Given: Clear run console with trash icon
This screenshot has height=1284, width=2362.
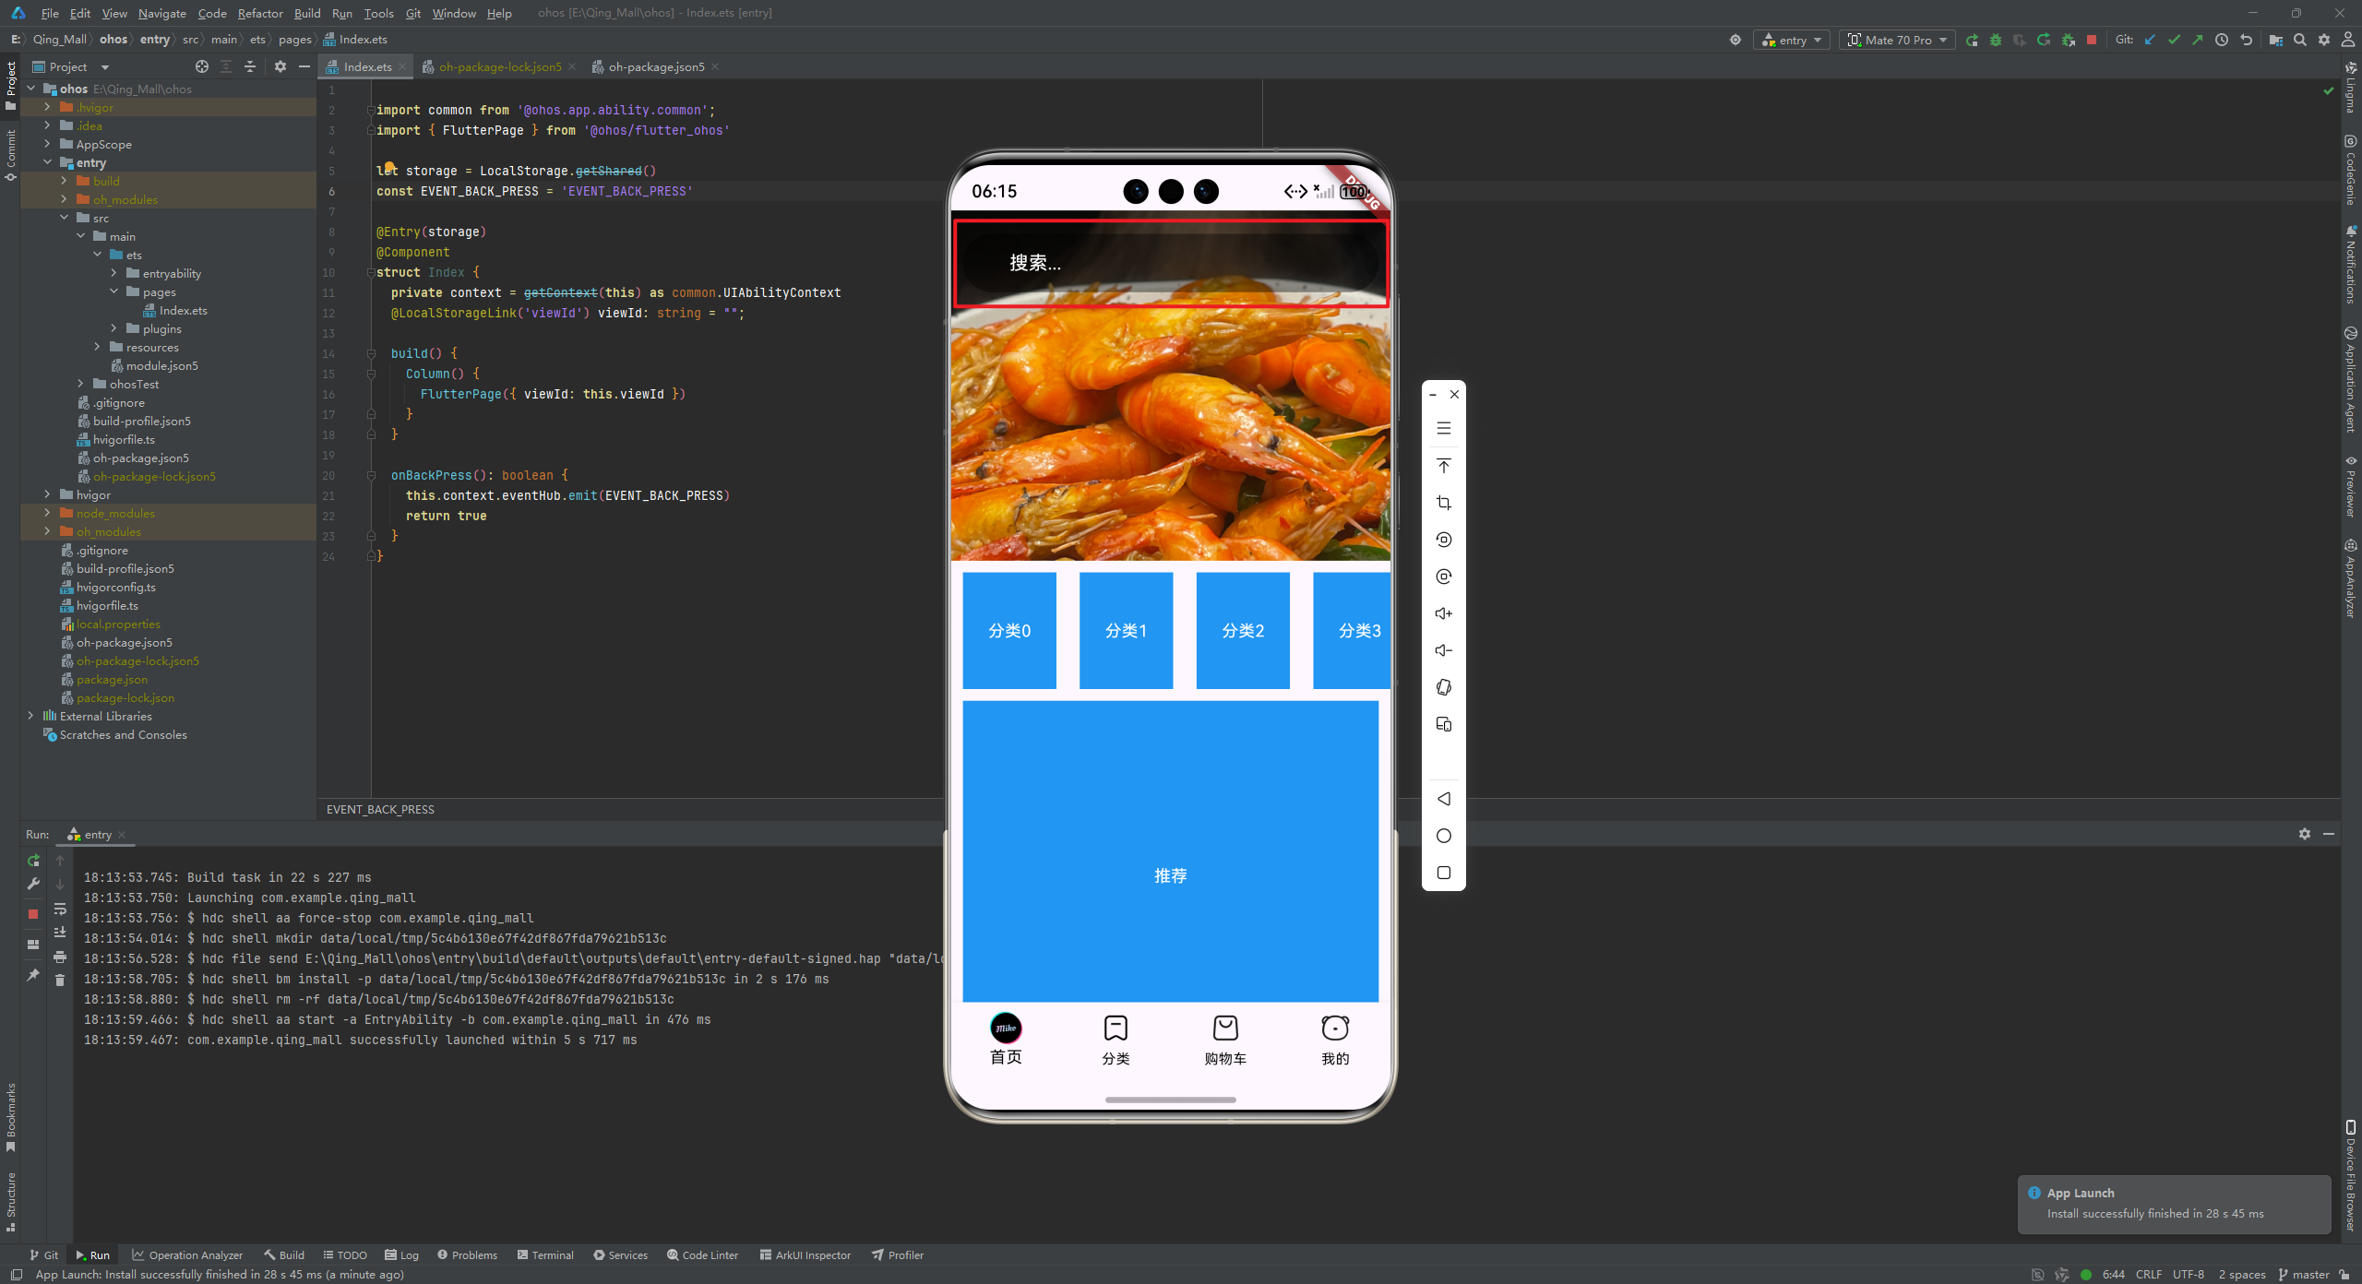Looking at the screenshot, I should point(60,980).
